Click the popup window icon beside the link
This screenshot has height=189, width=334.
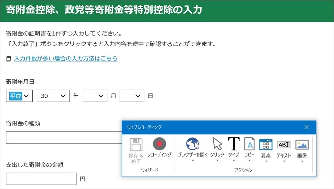[x=8, y=59]
